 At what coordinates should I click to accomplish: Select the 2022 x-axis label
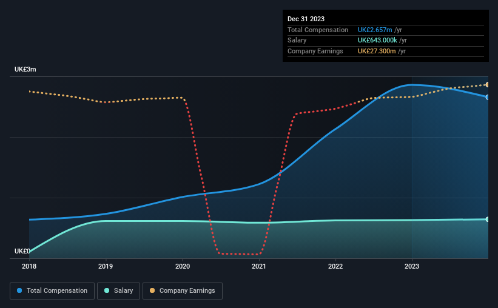pyautogui.click(x=335, y=266)
